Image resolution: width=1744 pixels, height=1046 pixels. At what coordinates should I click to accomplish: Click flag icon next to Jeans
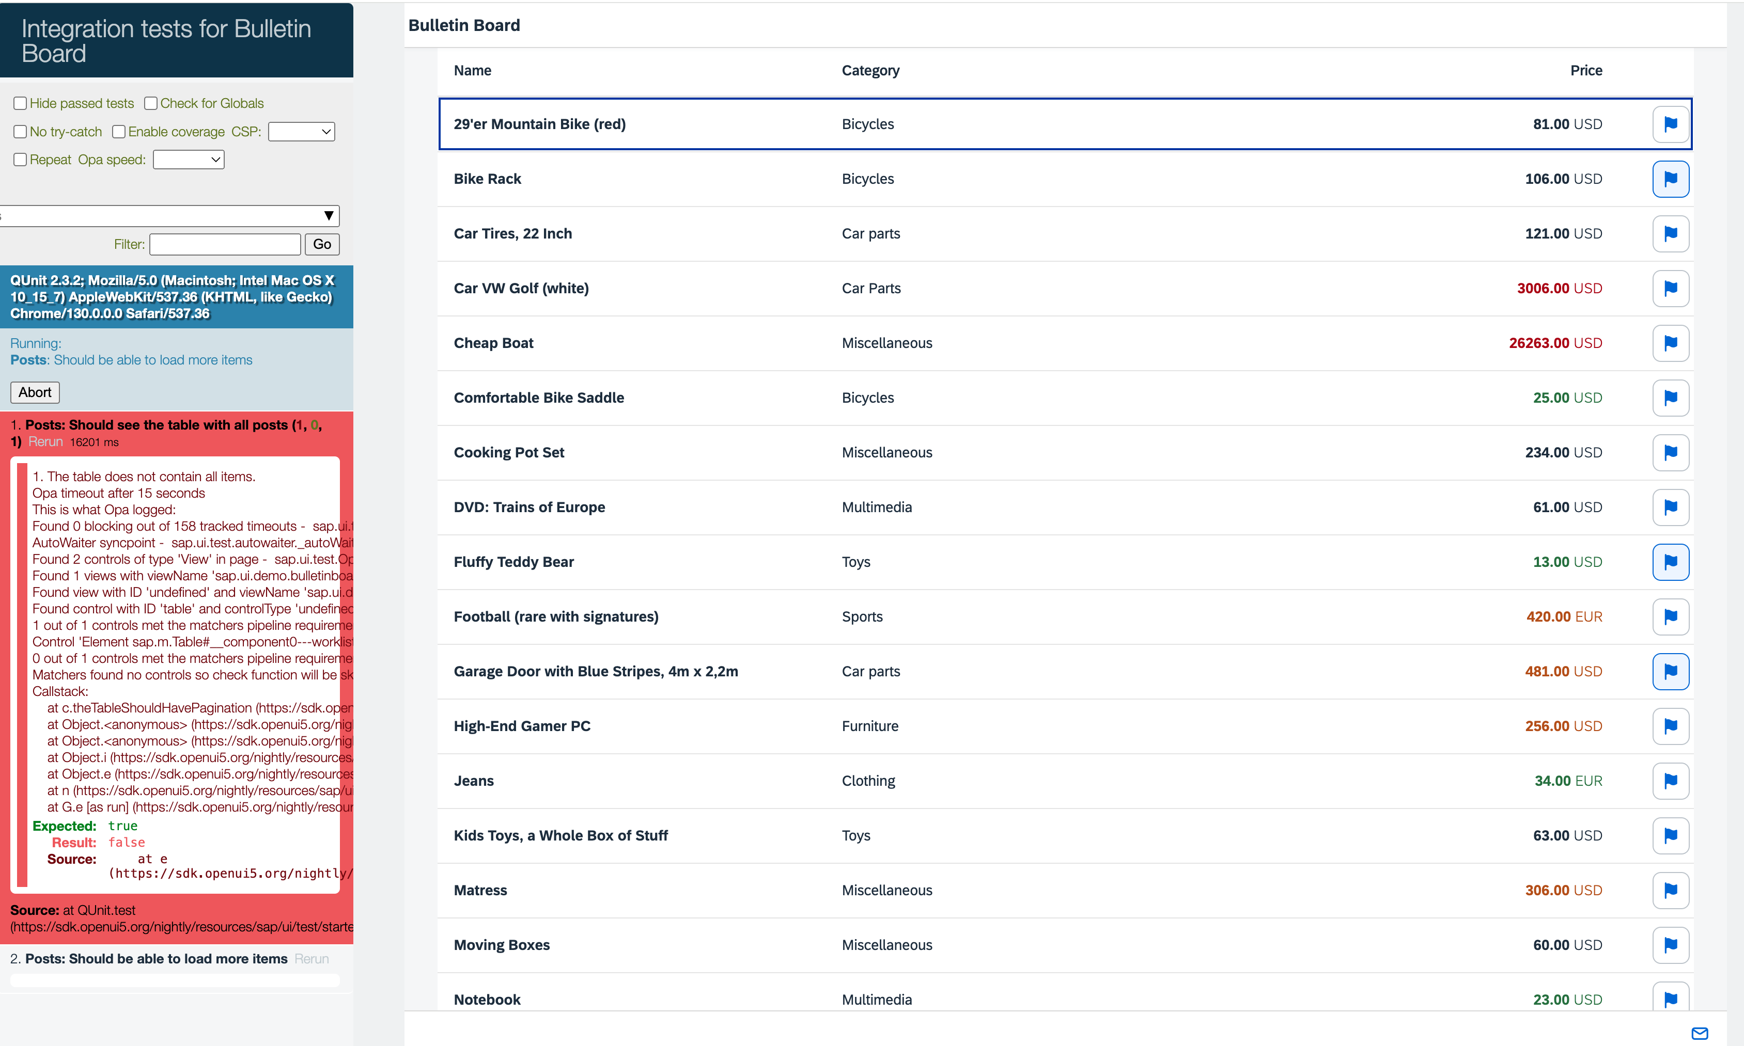tap(1670, 781)
